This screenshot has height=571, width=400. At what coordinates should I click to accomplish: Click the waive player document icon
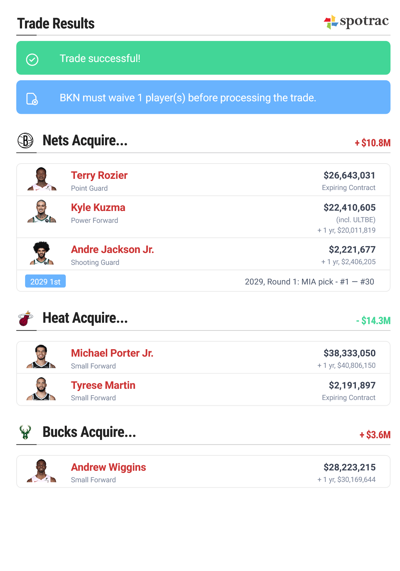(x=32, y=99)
